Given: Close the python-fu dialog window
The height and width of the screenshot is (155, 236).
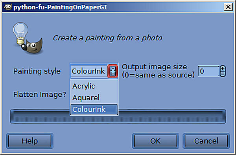Looking at the screenshot, I should [x=228, y=7].
